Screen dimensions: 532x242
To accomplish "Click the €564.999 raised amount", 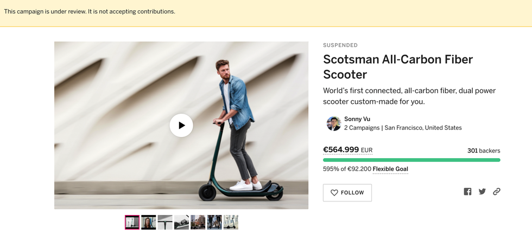I will click(x=341, y=150).
